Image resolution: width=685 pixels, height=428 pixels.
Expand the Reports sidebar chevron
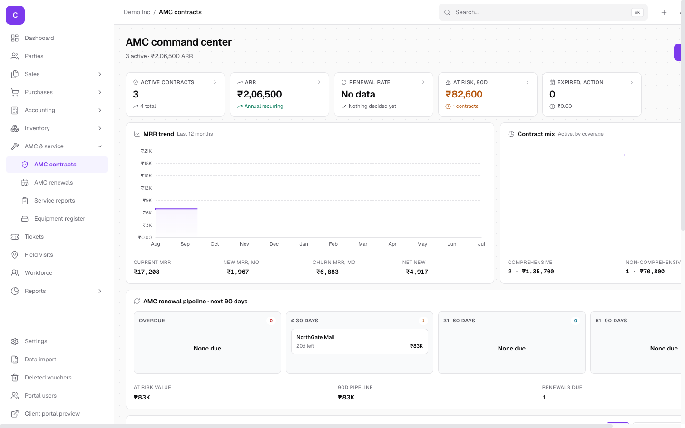tap(100, 291)
